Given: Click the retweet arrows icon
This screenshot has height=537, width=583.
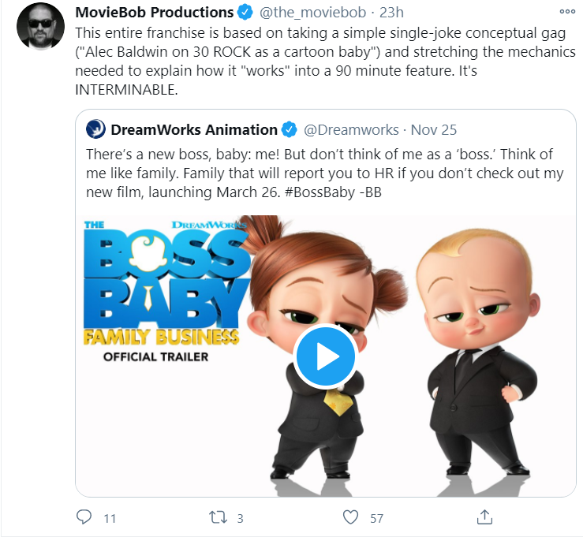Looking at the screenshot, I should [x=218, y=517].
